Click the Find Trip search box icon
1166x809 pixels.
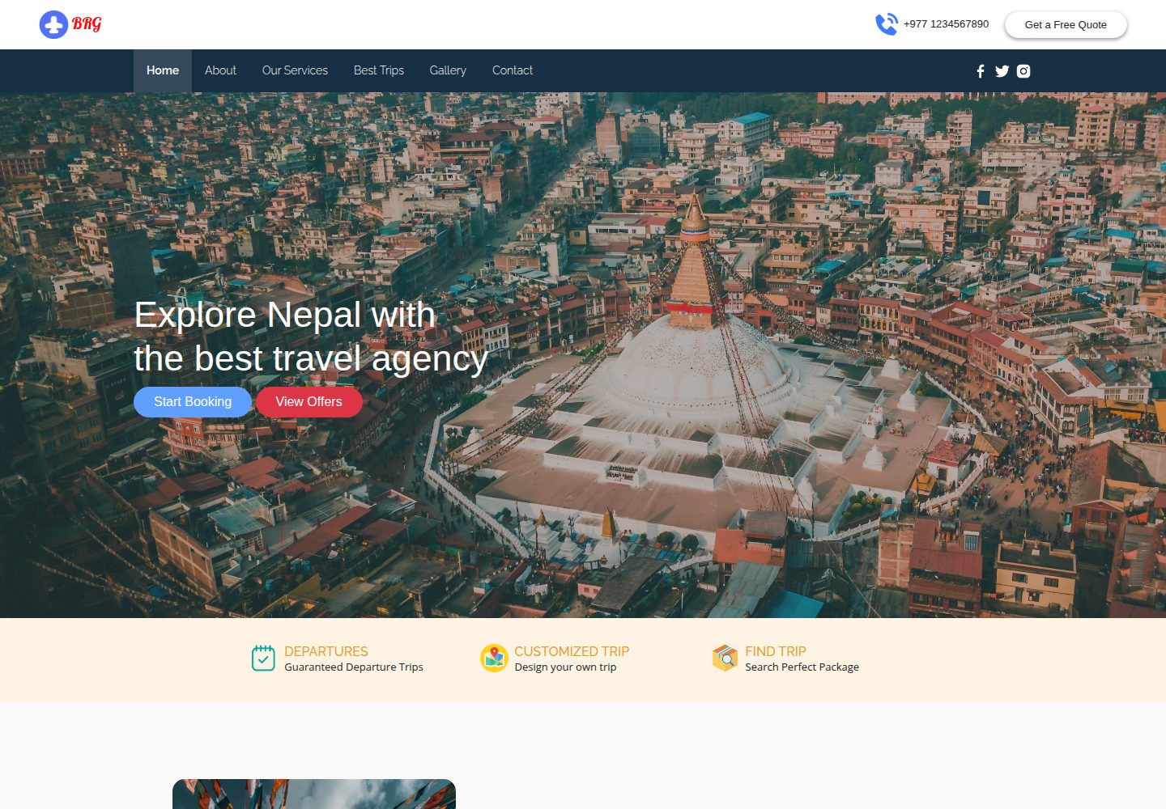[x=725, y=659]
